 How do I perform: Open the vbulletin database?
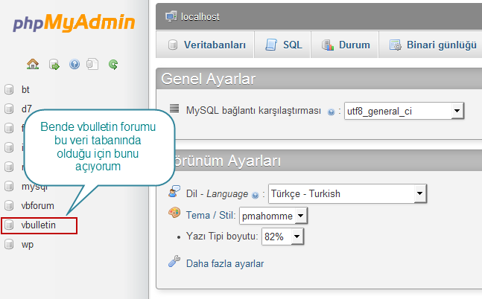tap(39, 225)
